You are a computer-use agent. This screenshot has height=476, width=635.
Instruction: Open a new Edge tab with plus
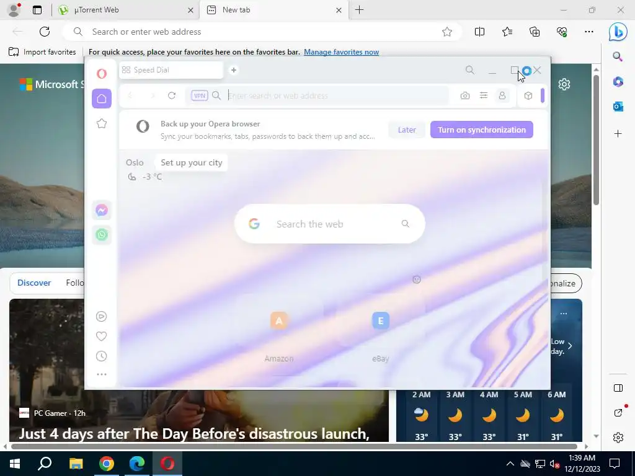pos(359,10)
